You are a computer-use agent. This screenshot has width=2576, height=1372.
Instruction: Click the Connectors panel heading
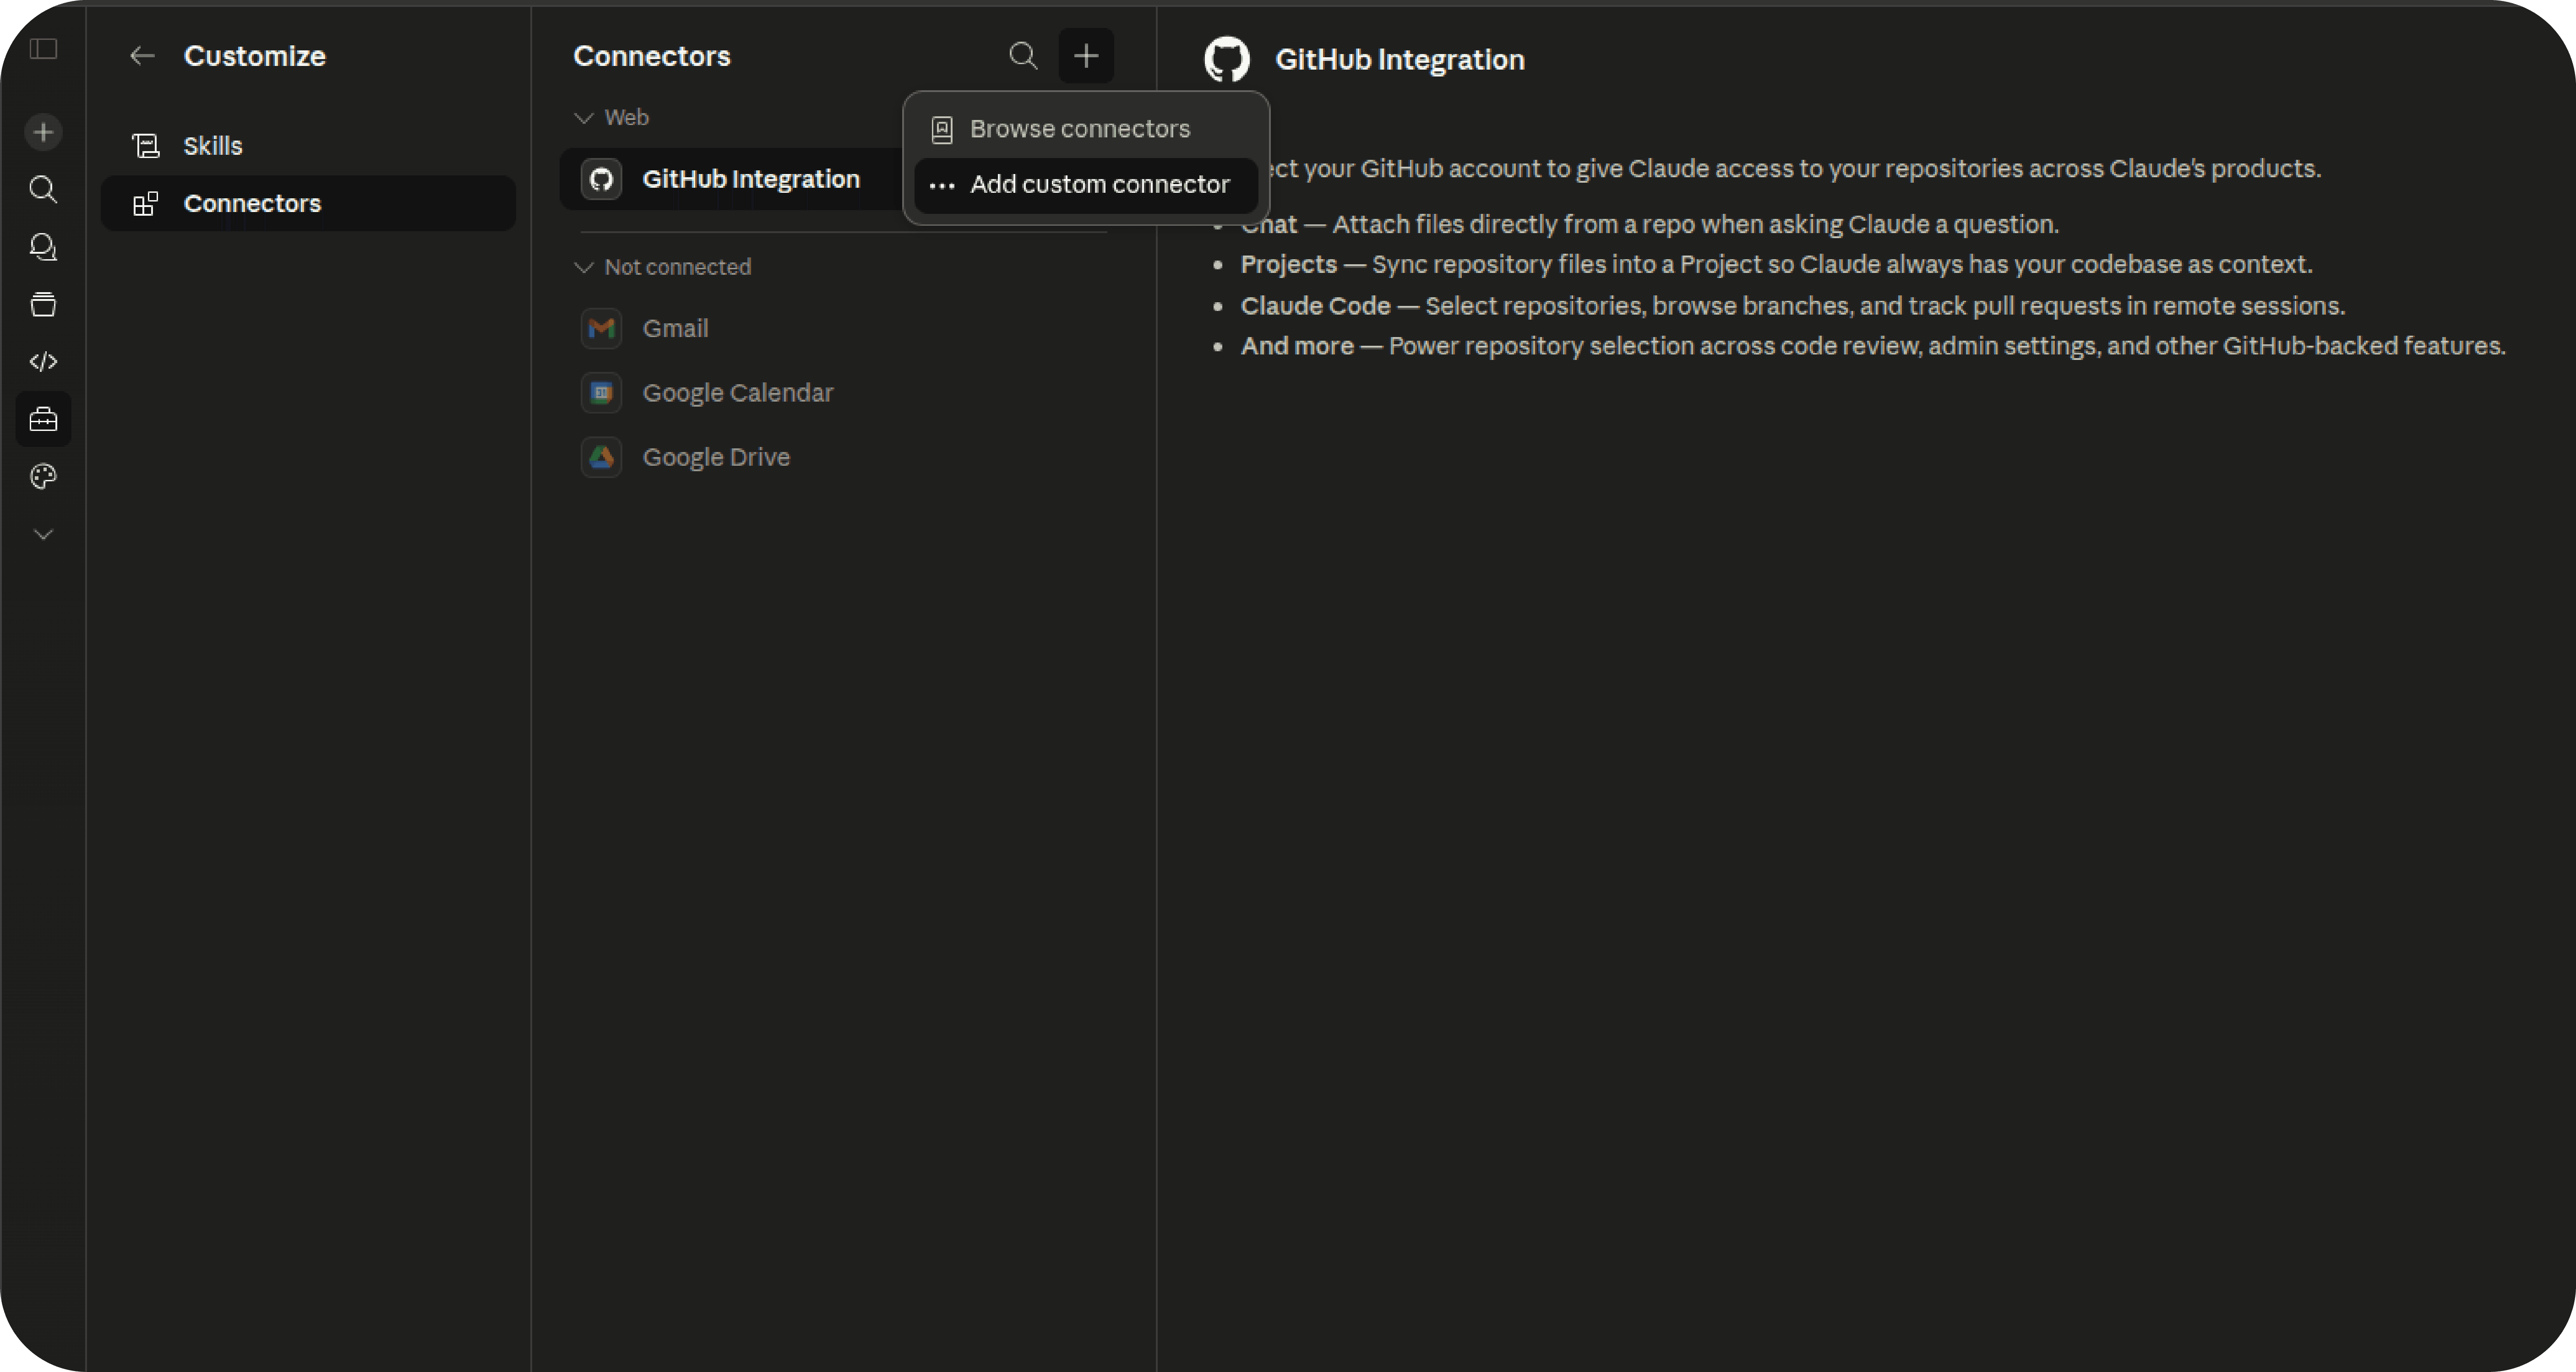[651, 56]
